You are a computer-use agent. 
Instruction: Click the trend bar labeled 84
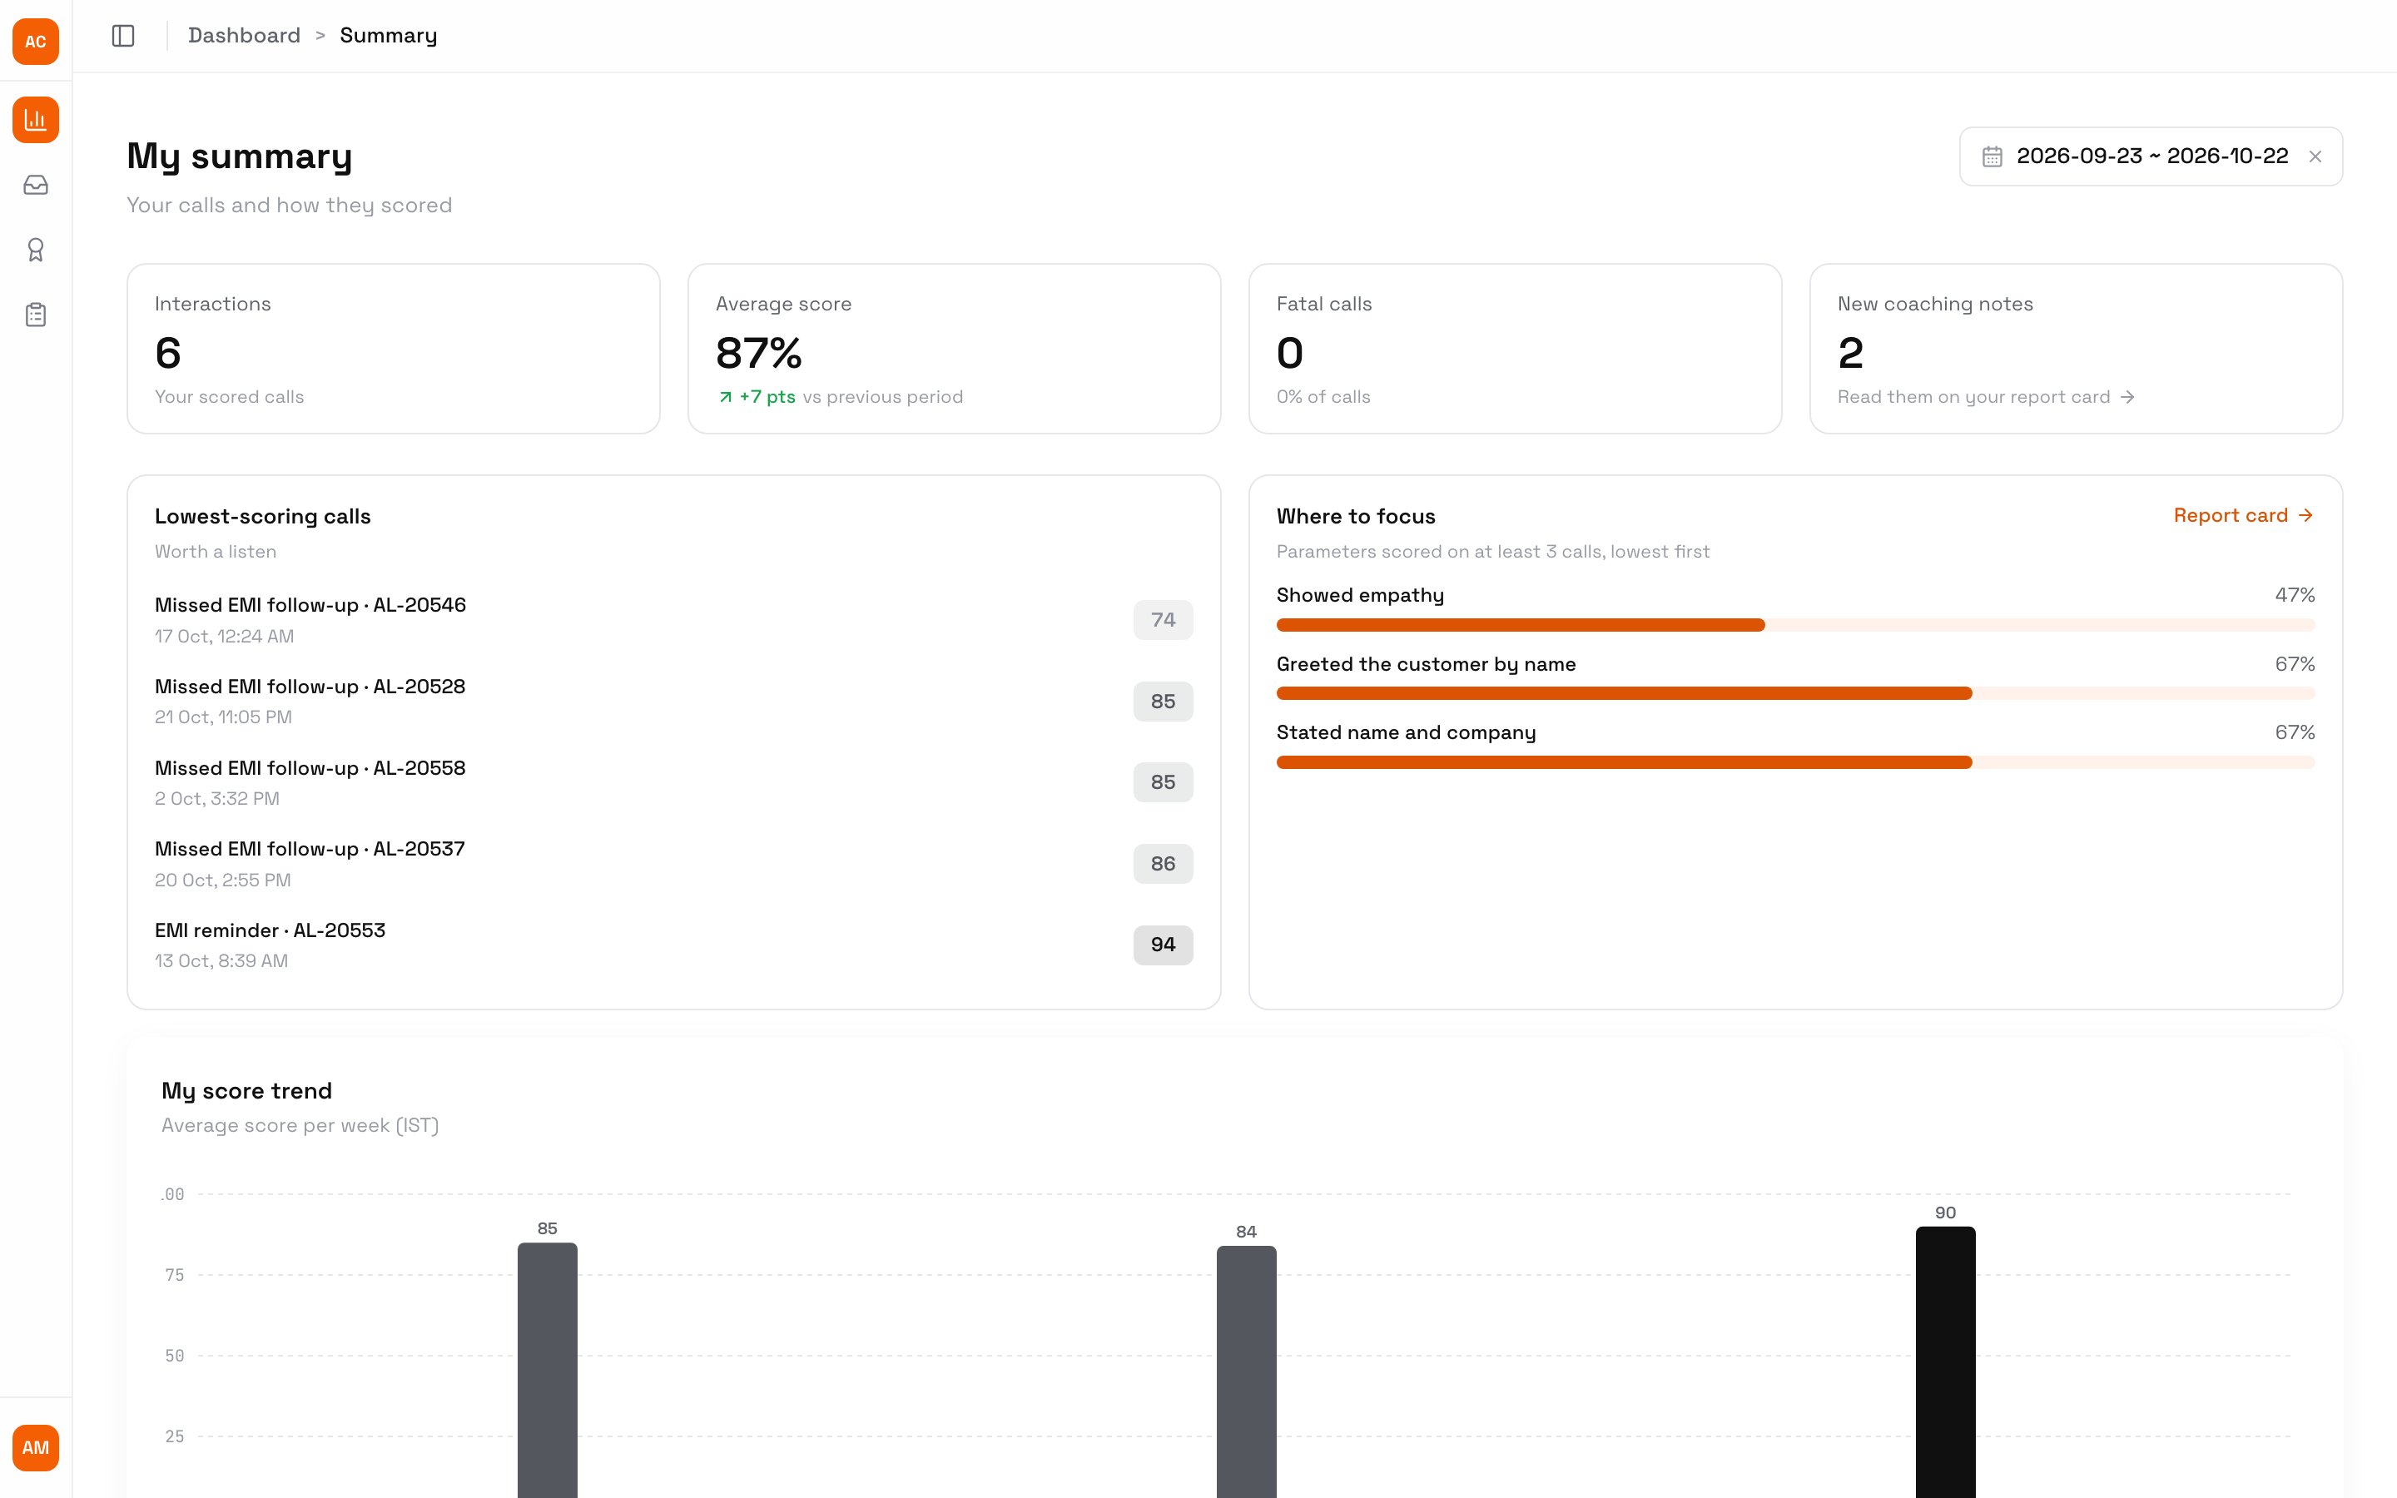(1246, 1372)
